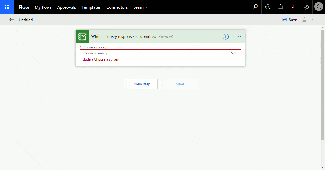The height and width of the screenshot is (170, 325).
Task: Open Templates page
Action: click(x=91, y=7)
